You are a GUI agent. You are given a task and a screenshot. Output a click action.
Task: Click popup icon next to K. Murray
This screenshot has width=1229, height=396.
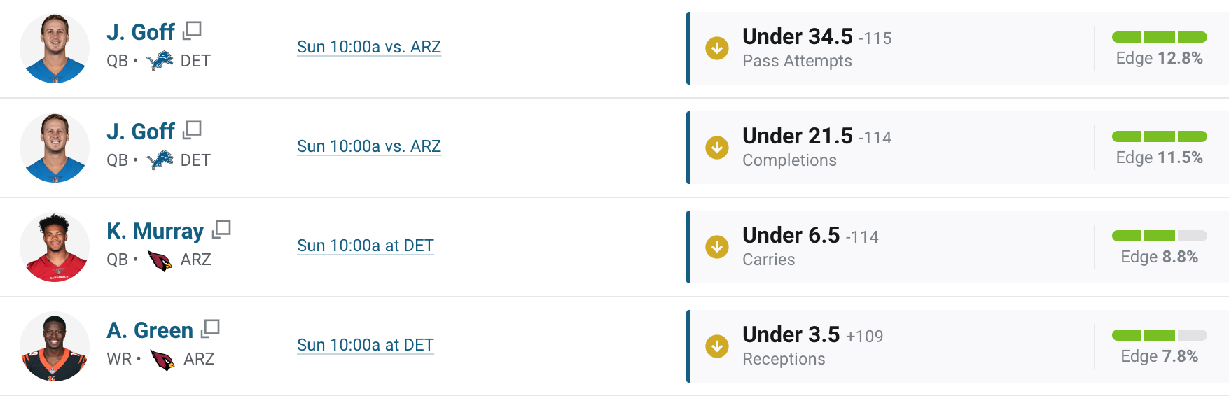(x=221, y=229)
